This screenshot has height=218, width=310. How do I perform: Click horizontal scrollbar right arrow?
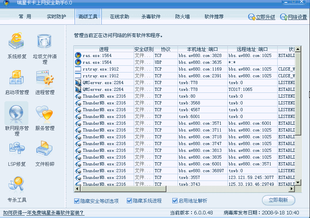(x=292, y=189)
